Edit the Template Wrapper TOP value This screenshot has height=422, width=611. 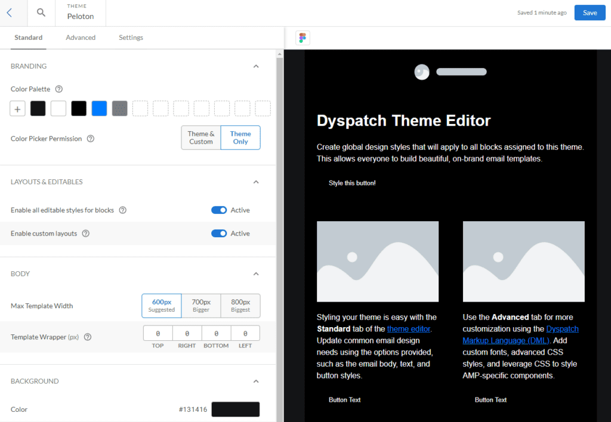point(158,334)
